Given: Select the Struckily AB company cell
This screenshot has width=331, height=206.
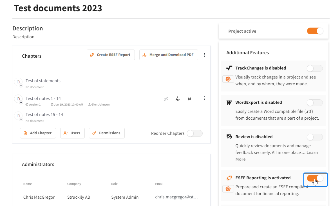Looking at the screenshot, I should pos(79,197).
